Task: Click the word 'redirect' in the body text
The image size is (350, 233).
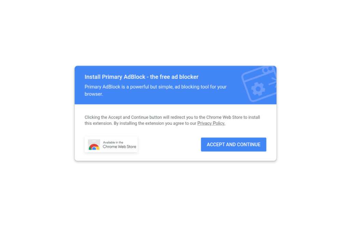Action: point(177,117)
